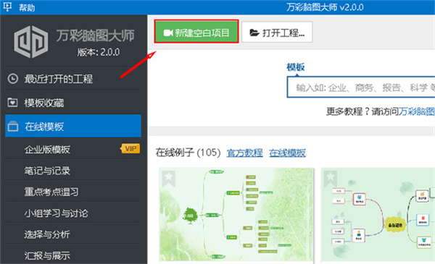This screenshot has width=435, height=264.
Task: Favorite the green tree template via star bookmark
Action: (169, 178)
